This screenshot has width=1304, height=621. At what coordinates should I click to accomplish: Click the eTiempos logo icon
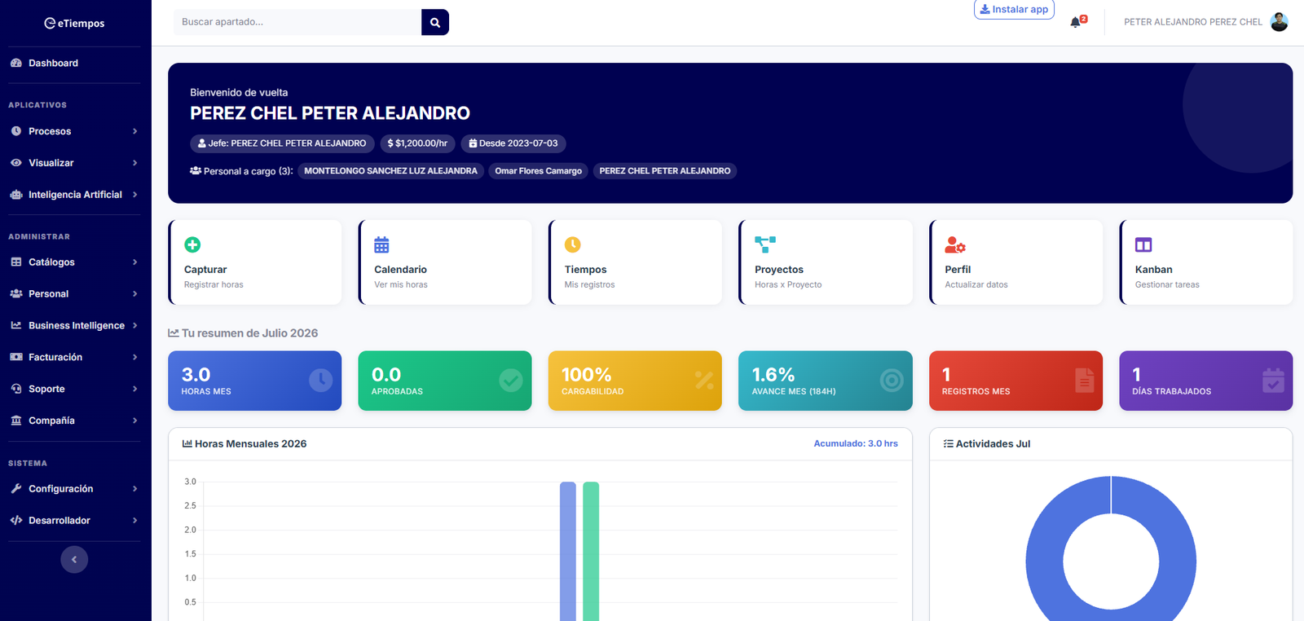pyautogui.click(x=50, y=23)
